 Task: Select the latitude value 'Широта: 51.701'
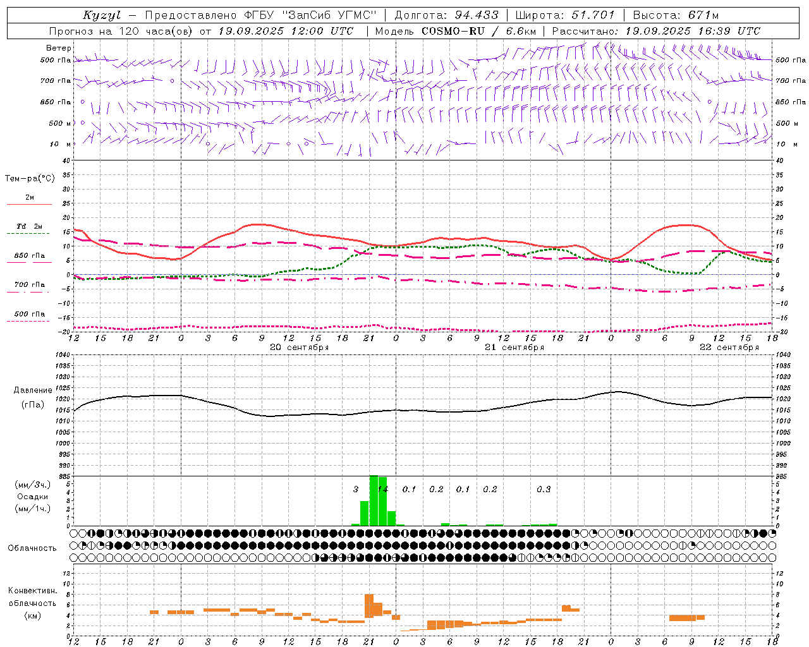click(x=565, y=15)
